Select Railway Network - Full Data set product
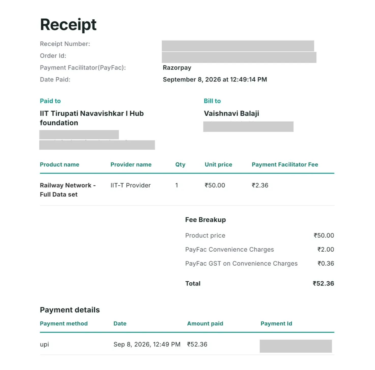The height and width of the screenshot is (370, 375). click(68, 190)
